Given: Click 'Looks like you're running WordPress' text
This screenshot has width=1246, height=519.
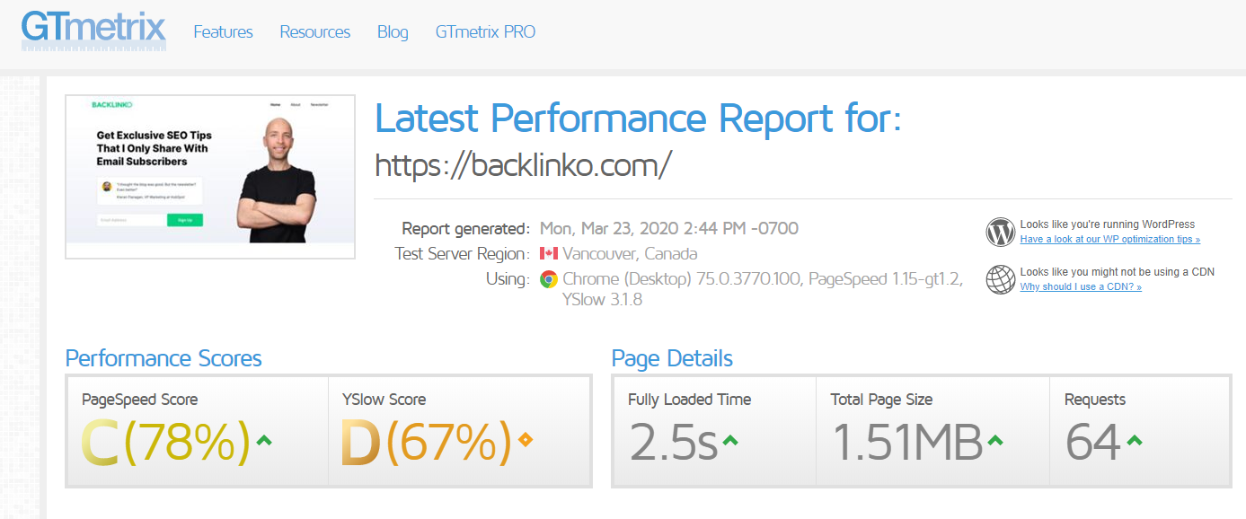Looking at the screenshot, I should point(1108,224).
